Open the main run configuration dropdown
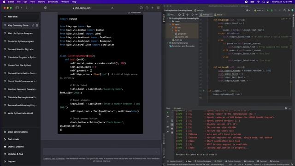Viewport: 295px width, 166px height. pos(259,10)
